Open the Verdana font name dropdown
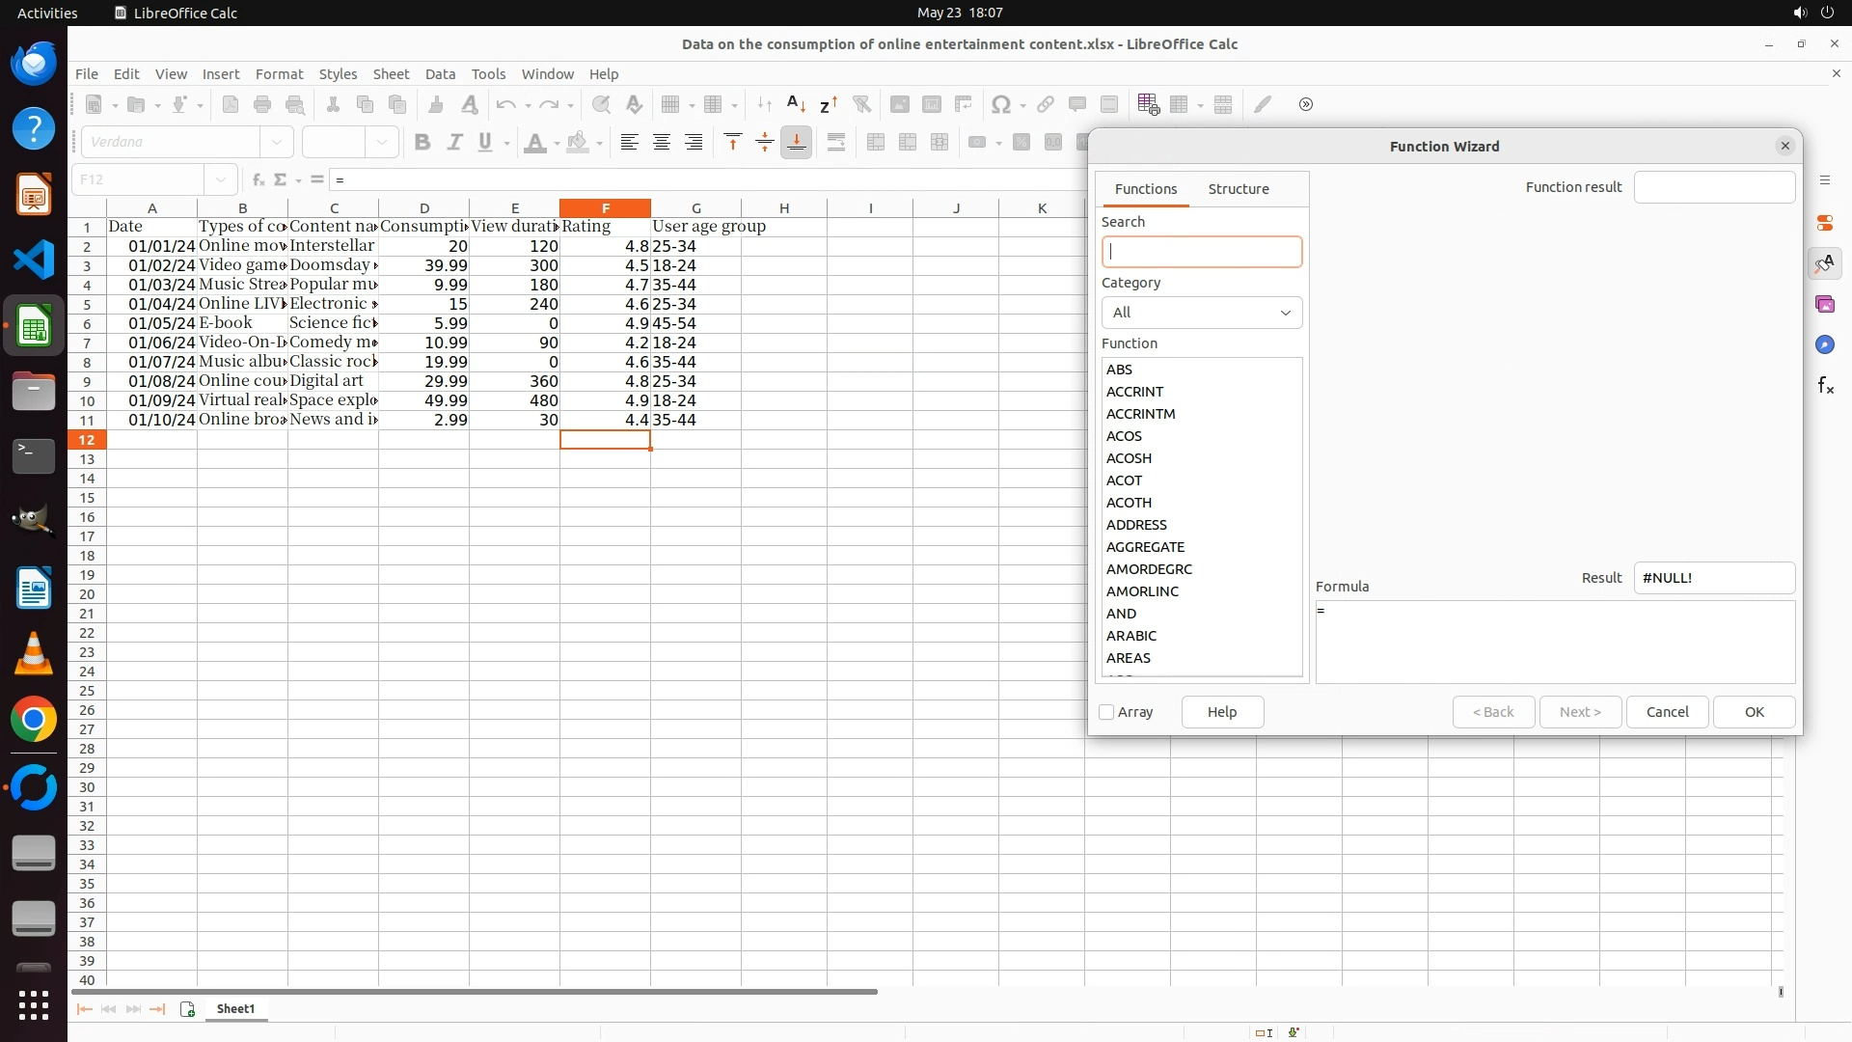 click(x=277, y=143)
